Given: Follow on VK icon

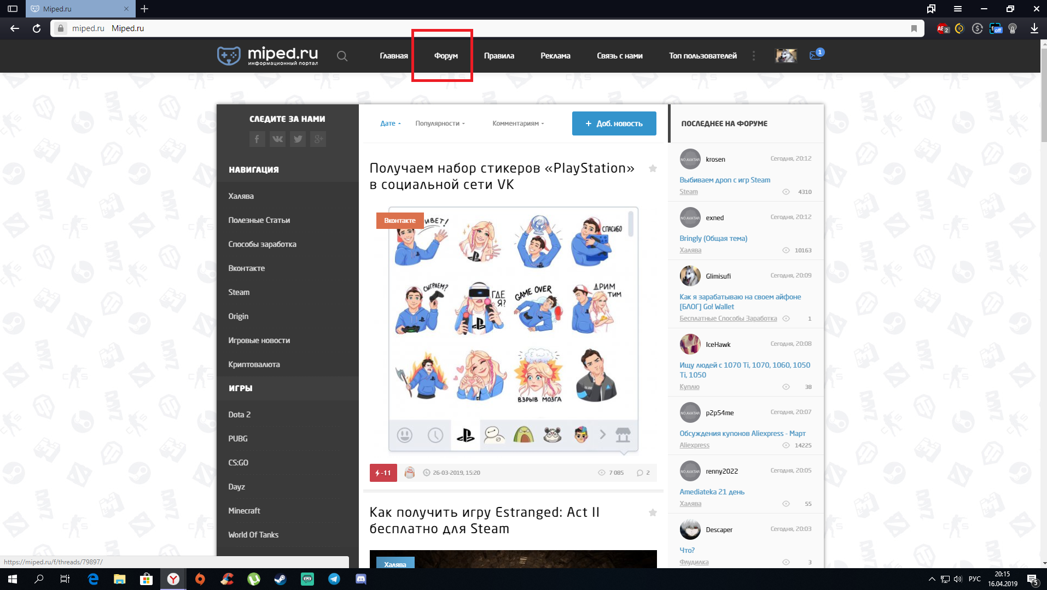Looking at the screenshot, I should coord(277,139).
